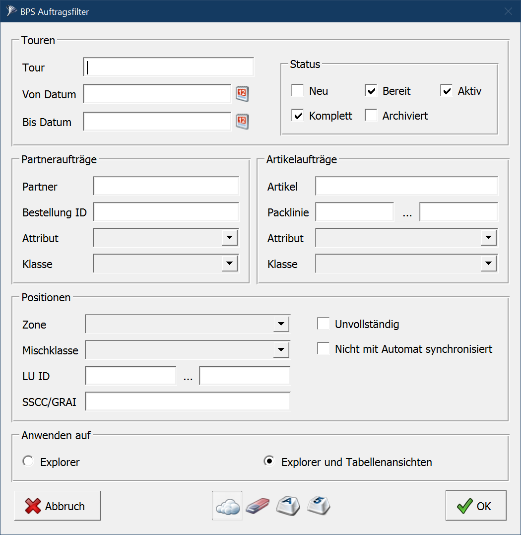Open calendar picker for Bis Datum
The width and height of the screenshot is (521, 535).
pyautogui.click(x=242, y=122)
